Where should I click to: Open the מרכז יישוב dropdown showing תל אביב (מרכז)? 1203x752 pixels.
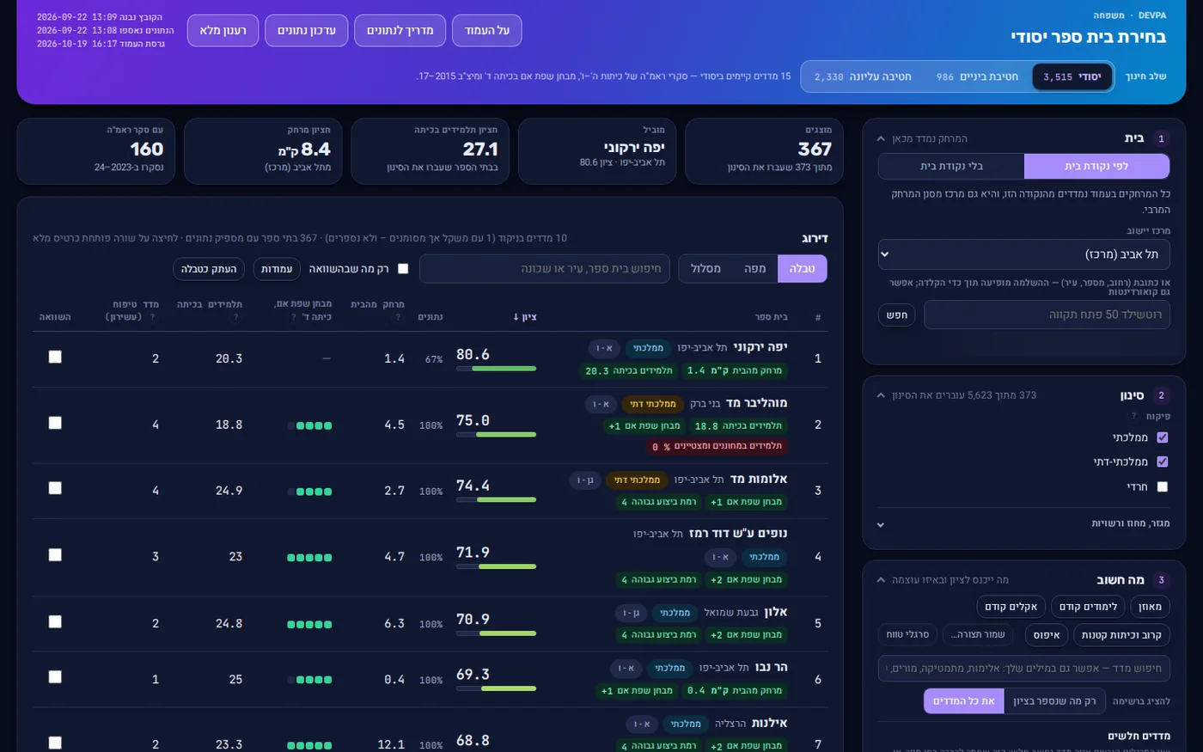point(1023,254)
